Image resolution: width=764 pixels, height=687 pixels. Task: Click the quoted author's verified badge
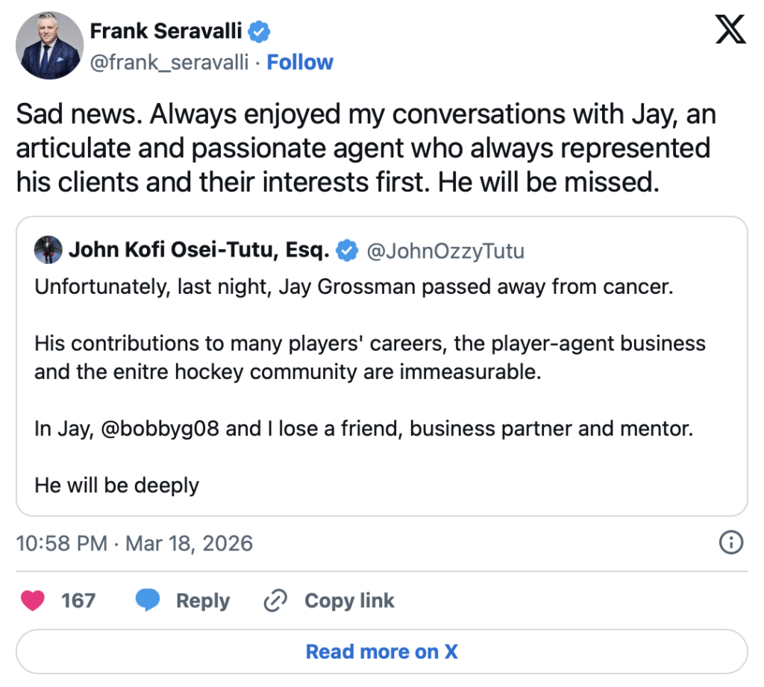(x=345, y=251)
